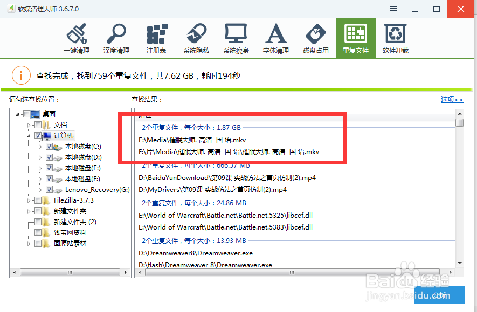Viewport: 477px width, 312px height.
Task: Open the hamburger menu in the title bar
Action: coord(393,9)
